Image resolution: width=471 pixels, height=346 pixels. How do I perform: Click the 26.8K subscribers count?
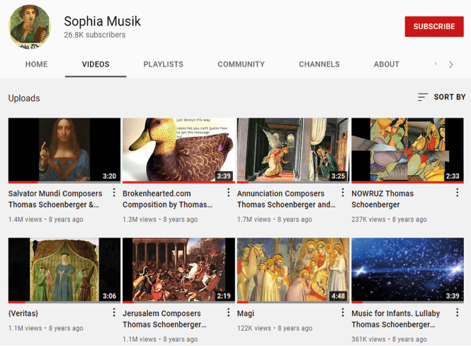(95, 35)
